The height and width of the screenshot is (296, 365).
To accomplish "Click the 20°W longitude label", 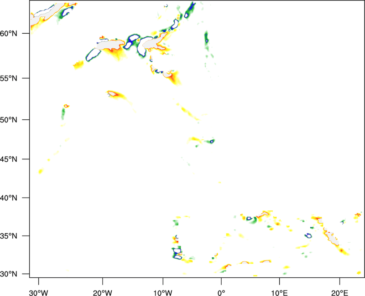I will (102, 293).
